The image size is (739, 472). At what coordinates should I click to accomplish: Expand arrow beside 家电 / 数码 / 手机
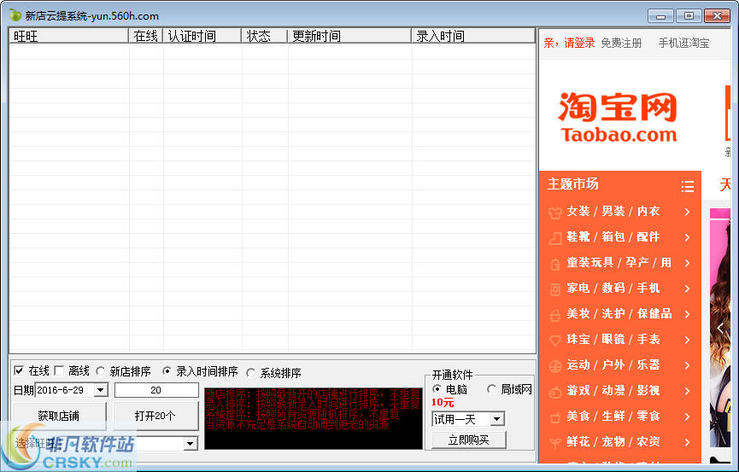[687, 288]
